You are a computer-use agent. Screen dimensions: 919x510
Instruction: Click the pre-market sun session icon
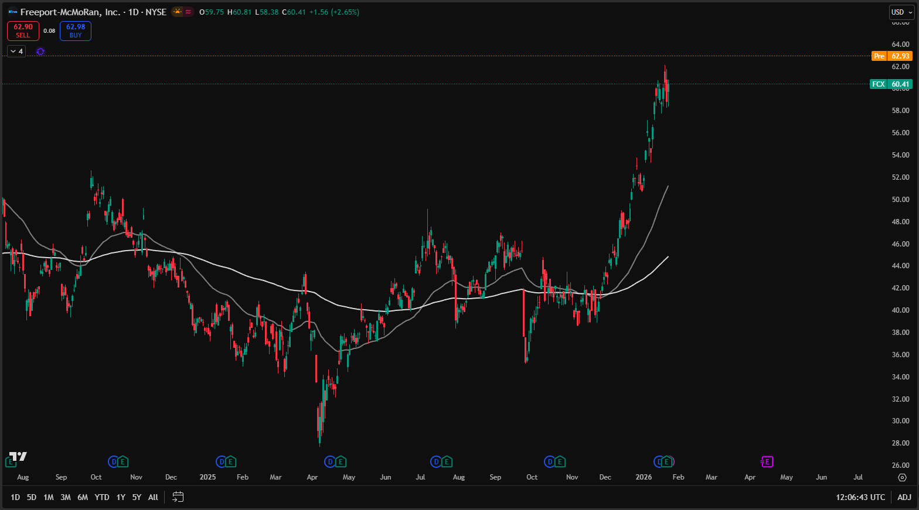177,12
